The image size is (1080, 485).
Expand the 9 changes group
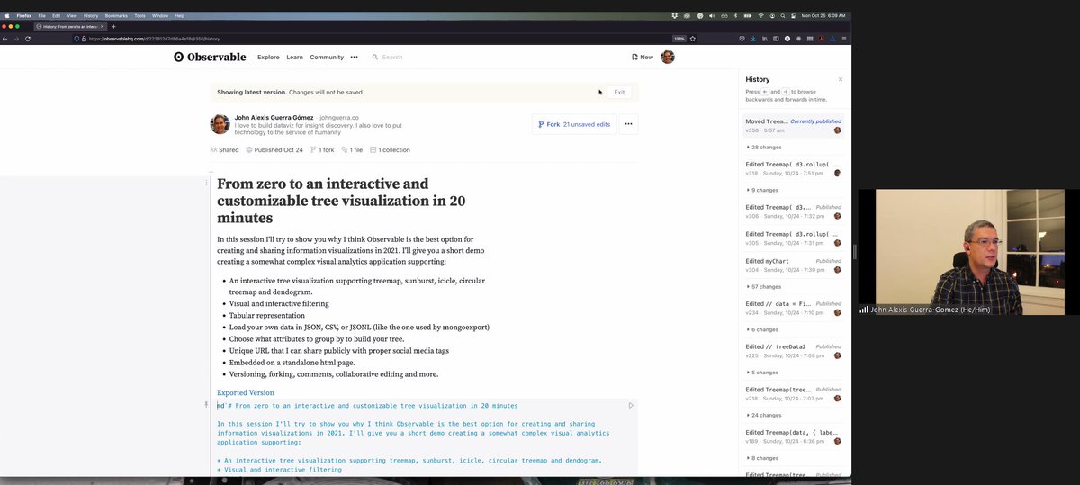(x=762, y=190)
